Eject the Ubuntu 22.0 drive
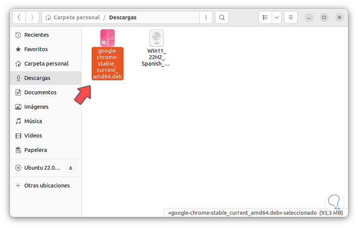This screenshot has height=228, width=358. coord(70,167)
